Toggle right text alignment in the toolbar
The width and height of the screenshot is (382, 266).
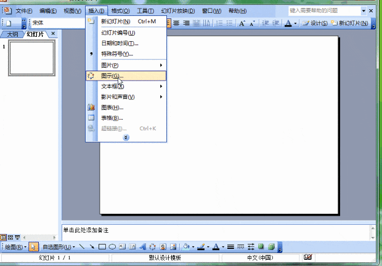tap(186, 23)
